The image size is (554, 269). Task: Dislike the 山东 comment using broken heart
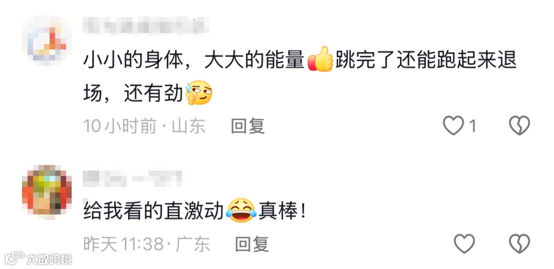point(519,125)
